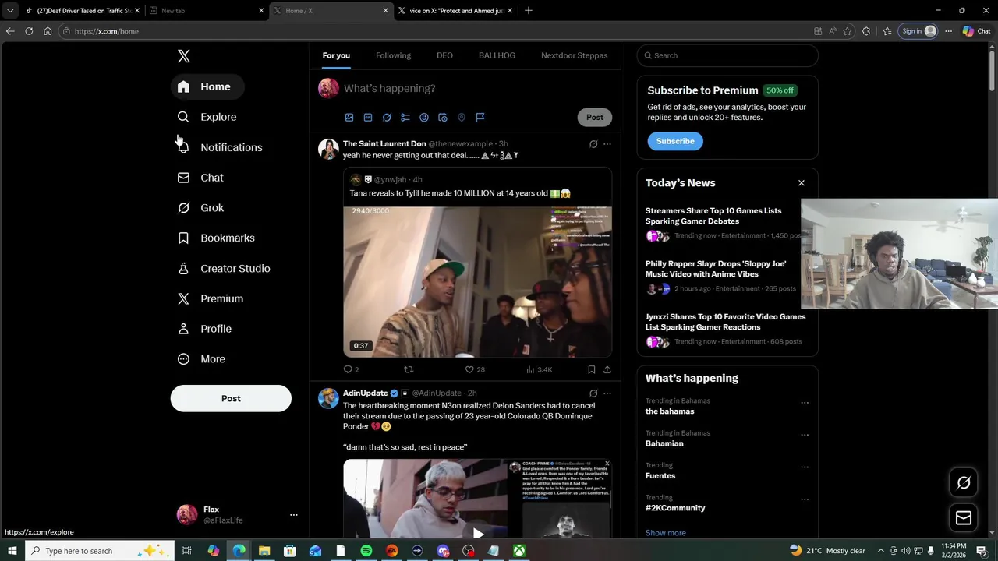The image size is (998, 561).
Task: Select the For you tab
Action: (336, 55)
